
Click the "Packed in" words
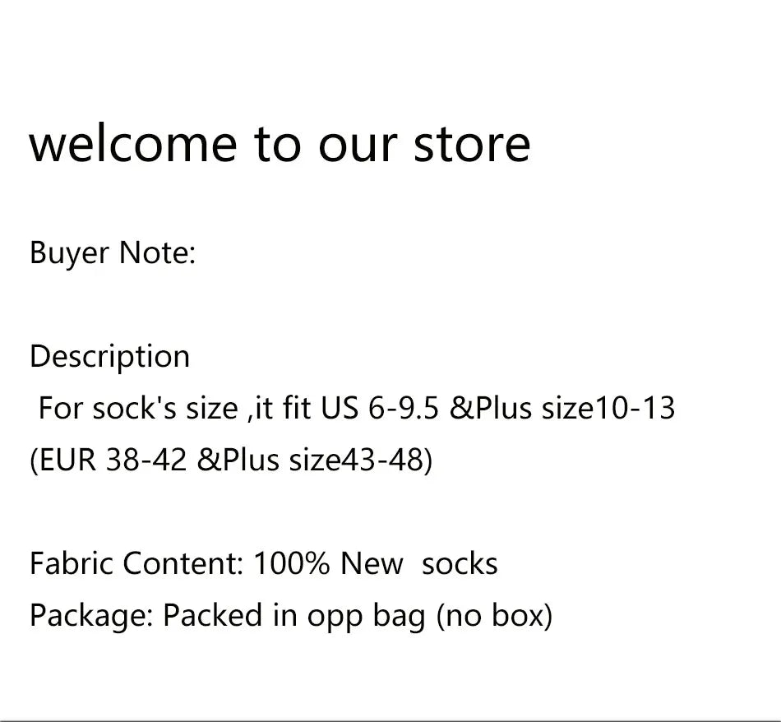pyautogui.click(x=229, y=615)
